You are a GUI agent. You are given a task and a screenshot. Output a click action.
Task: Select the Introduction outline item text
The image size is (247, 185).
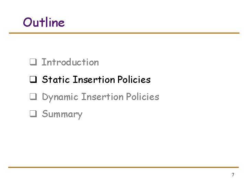point(70,62)
